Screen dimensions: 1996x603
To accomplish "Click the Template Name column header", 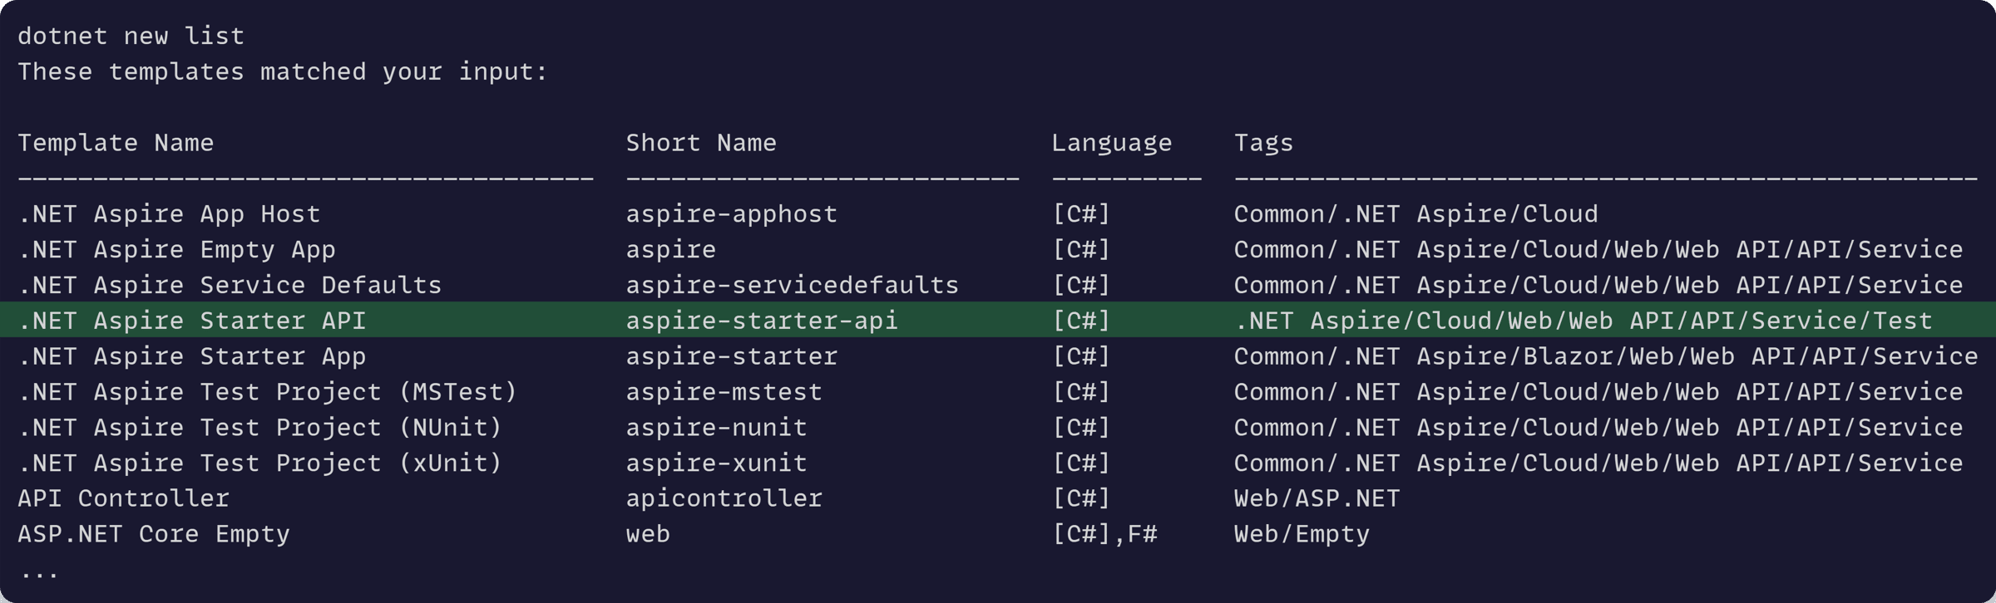I will pyautogui.click(x=116, y=143).
